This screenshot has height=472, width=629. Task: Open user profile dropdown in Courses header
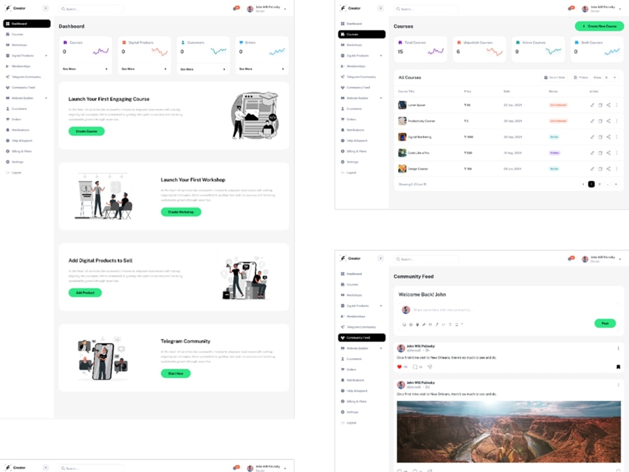tap(620, 9)
